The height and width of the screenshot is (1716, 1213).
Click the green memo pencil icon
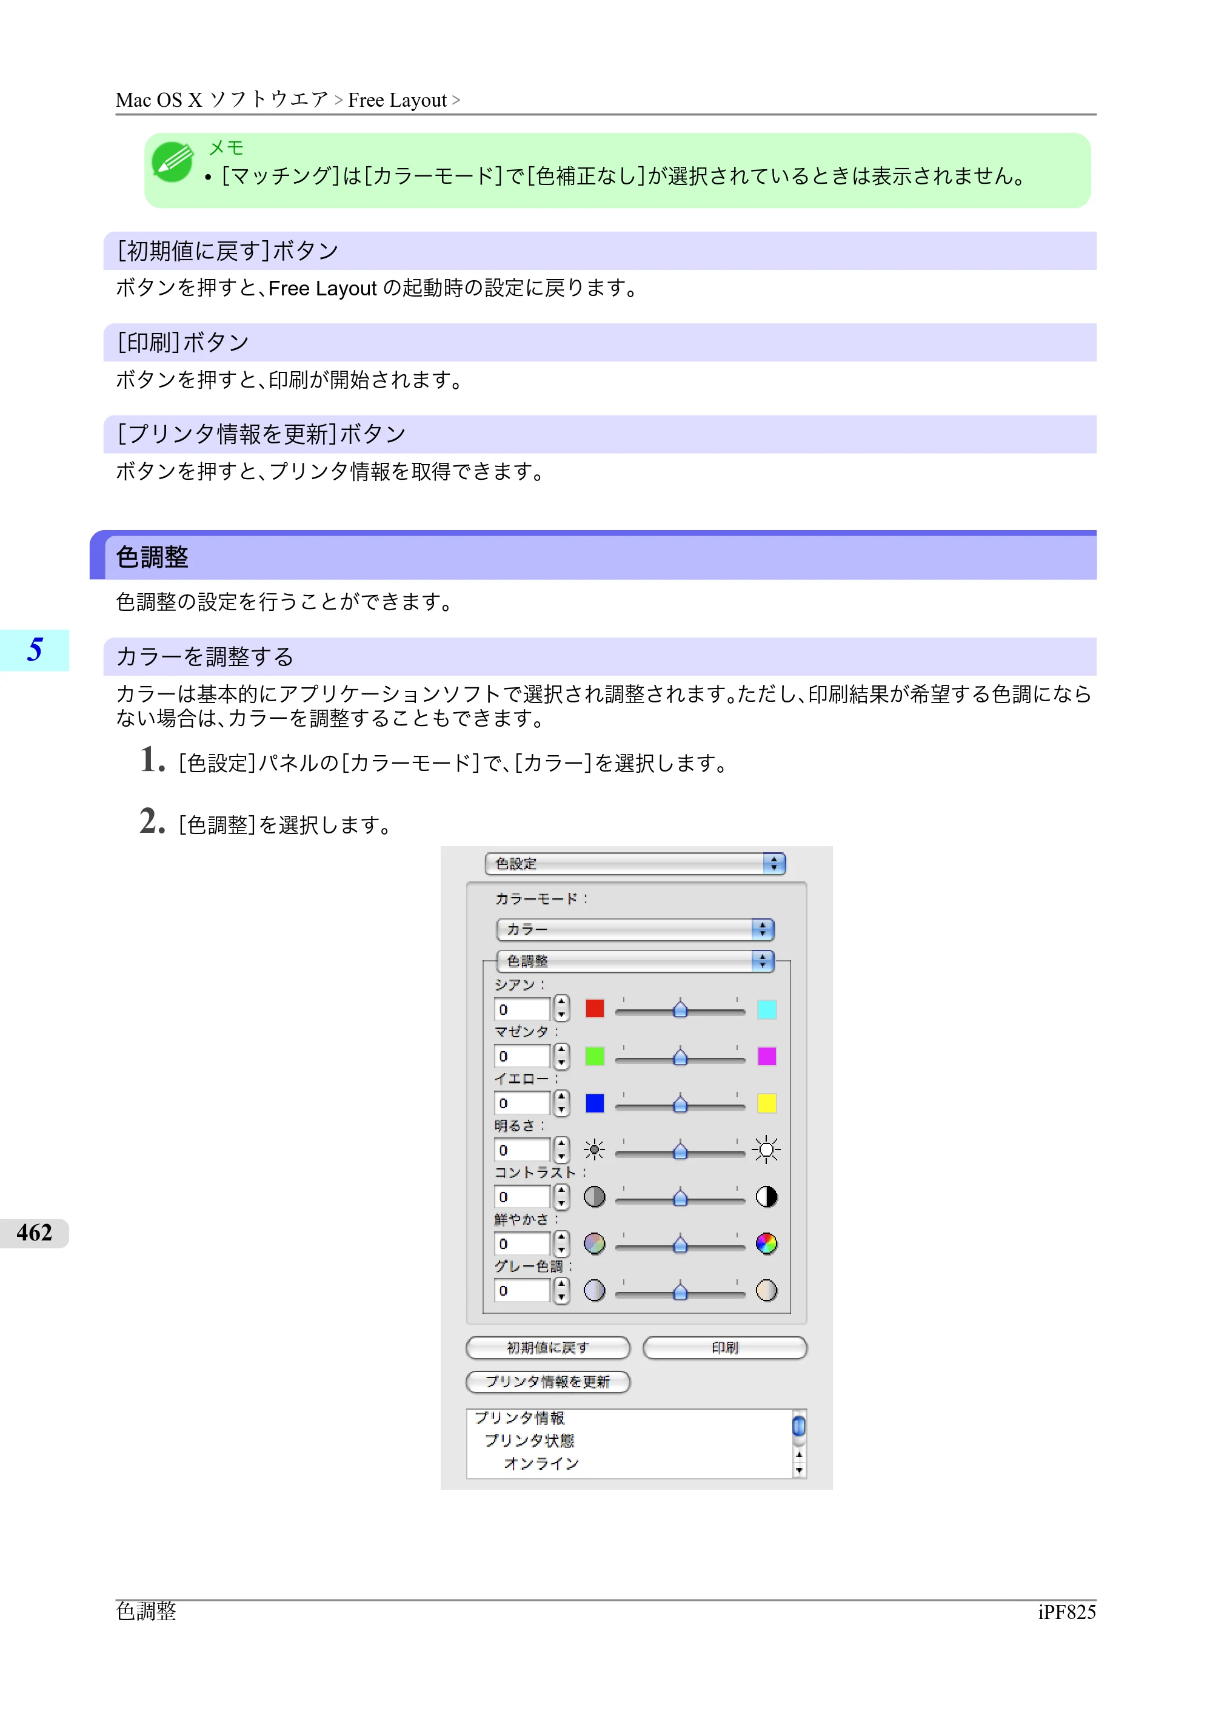click(173, 161)
